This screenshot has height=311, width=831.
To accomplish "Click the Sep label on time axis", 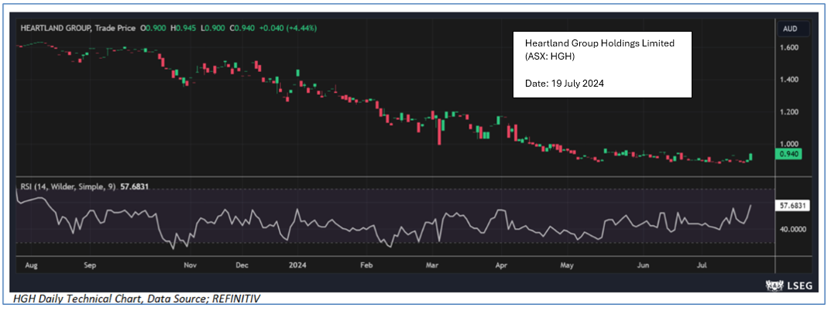I will (x=90, y=264).
